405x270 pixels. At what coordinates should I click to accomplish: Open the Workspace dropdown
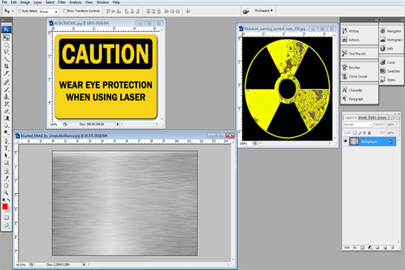tap(263, 11)
